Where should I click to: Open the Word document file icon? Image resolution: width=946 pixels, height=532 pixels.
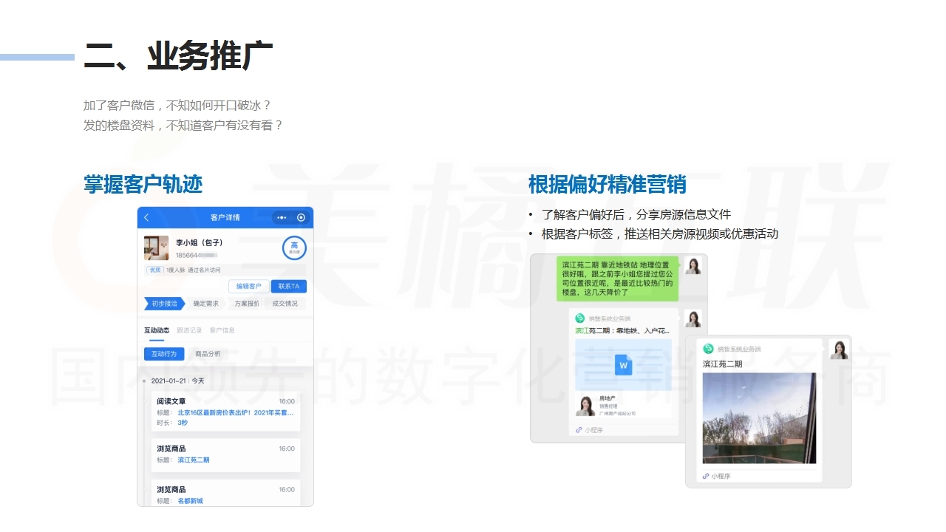623,364
